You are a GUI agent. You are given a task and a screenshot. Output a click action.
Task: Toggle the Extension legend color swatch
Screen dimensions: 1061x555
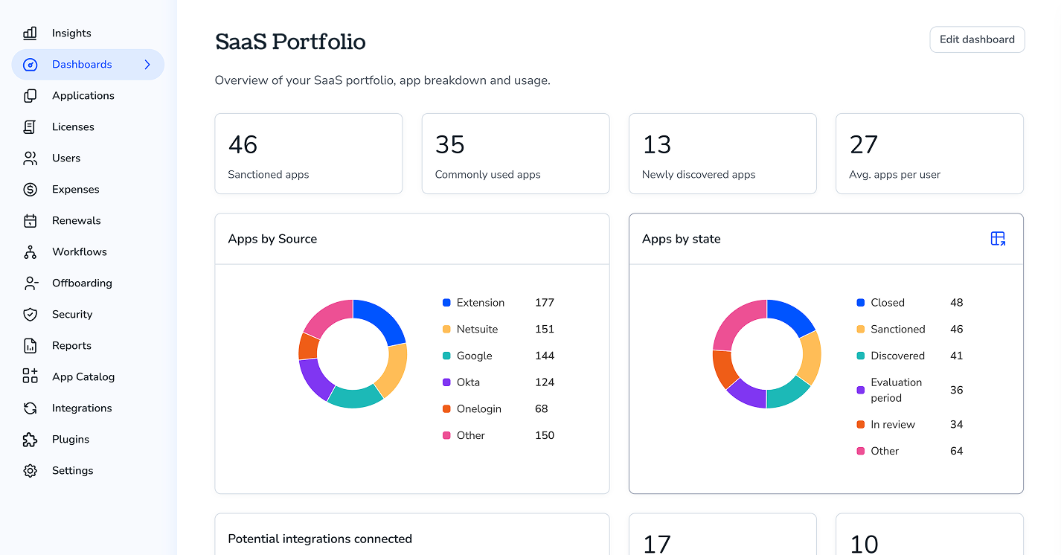pos(446,303)
